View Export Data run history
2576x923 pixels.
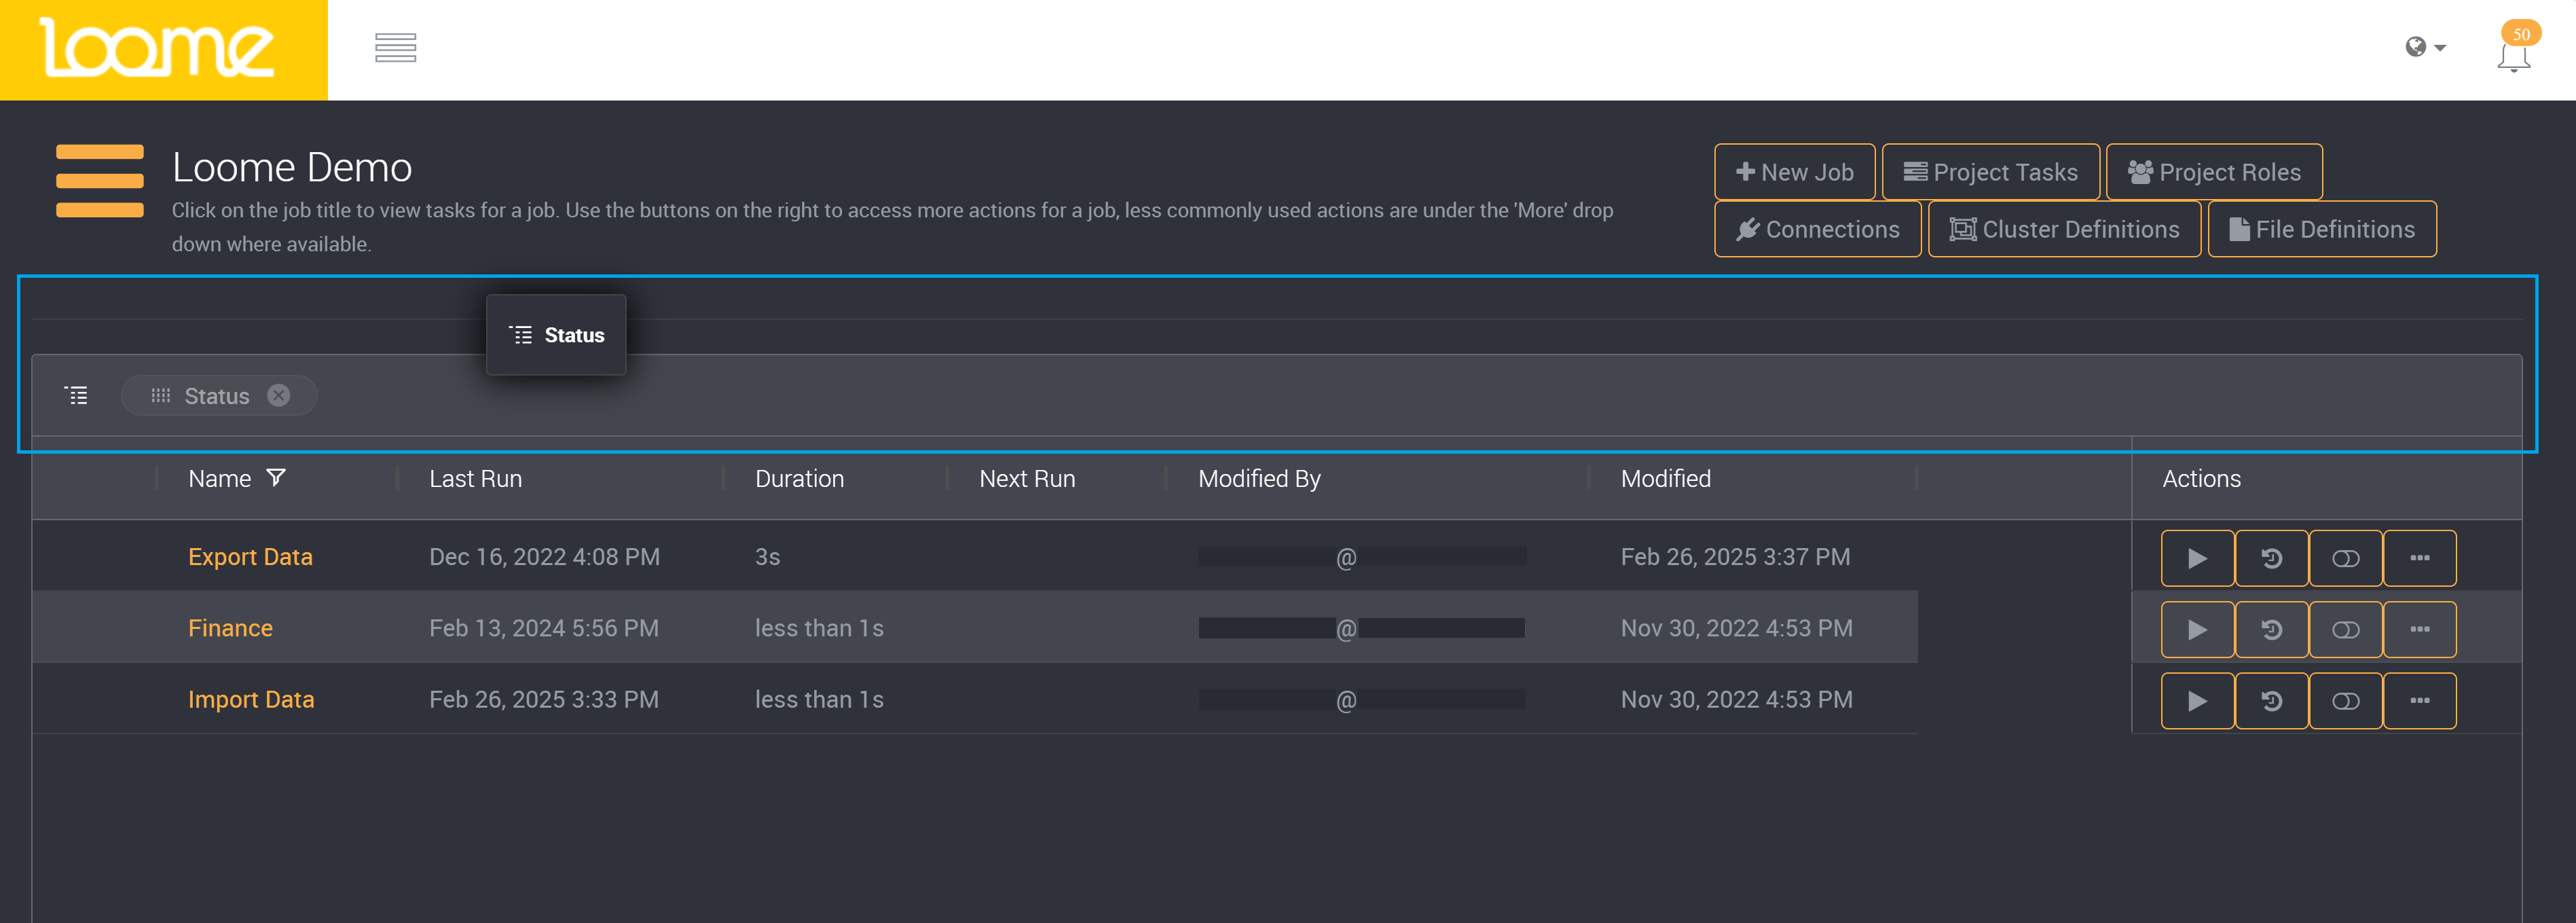(x=2271, y=558)
